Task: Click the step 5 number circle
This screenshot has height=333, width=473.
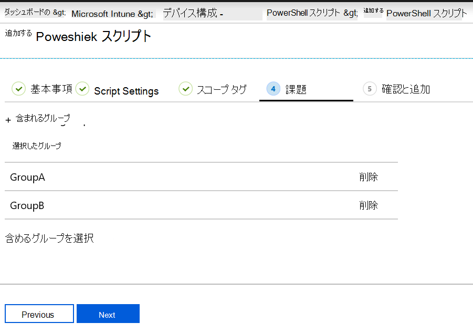Action: point(370,89)
